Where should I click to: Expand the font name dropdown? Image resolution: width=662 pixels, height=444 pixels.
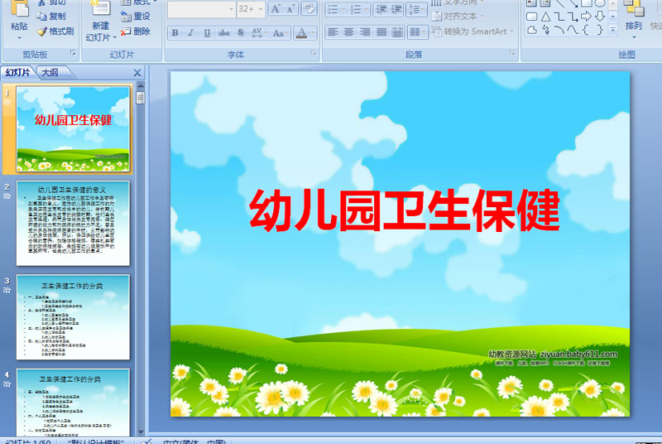pos(231,9)
